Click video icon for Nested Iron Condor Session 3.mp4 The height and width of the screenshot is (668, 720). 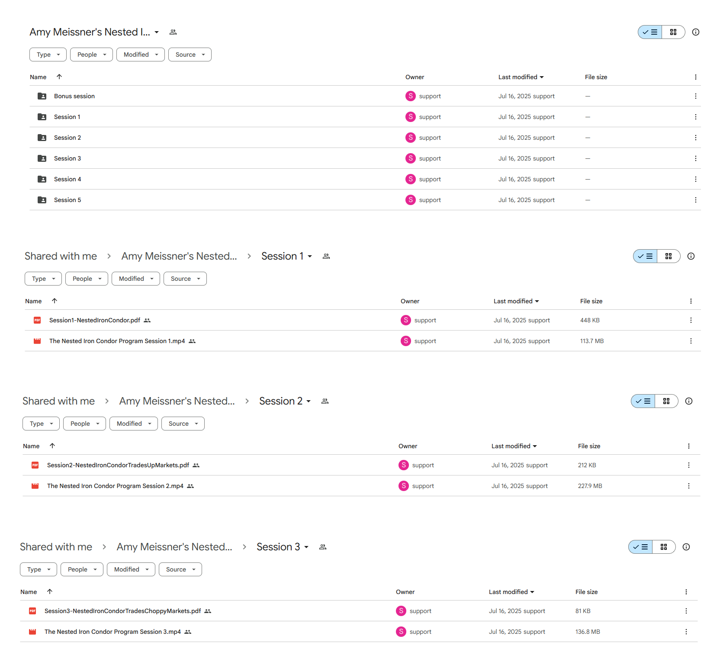coord(32,632)
